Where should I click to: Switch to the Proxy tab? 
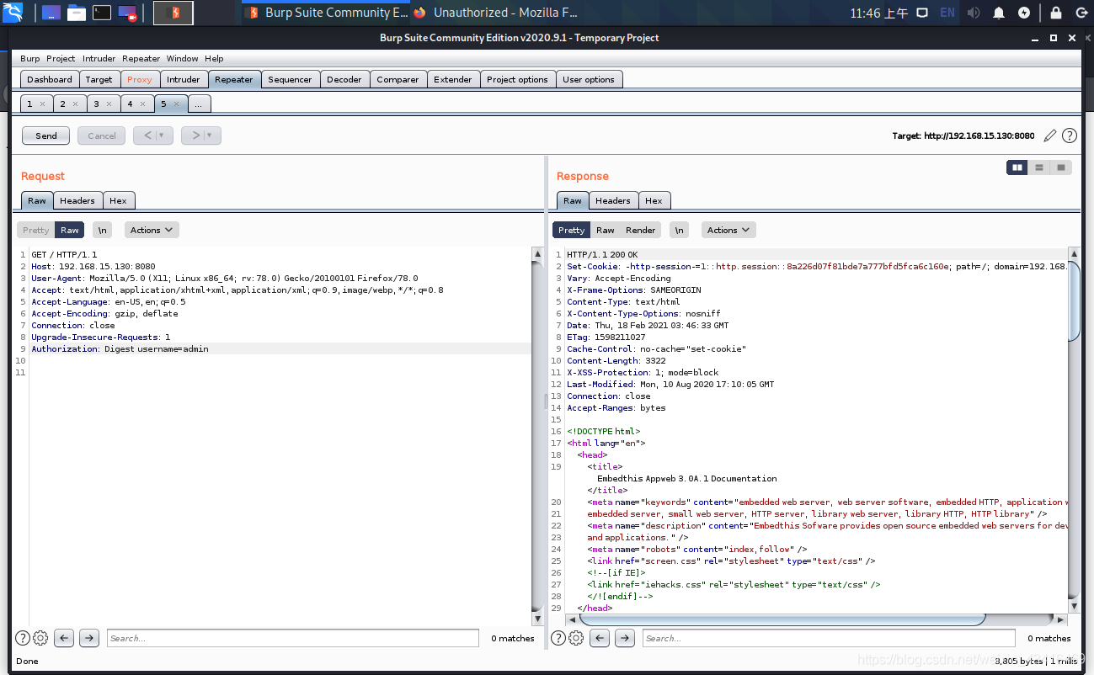[140, 79]
